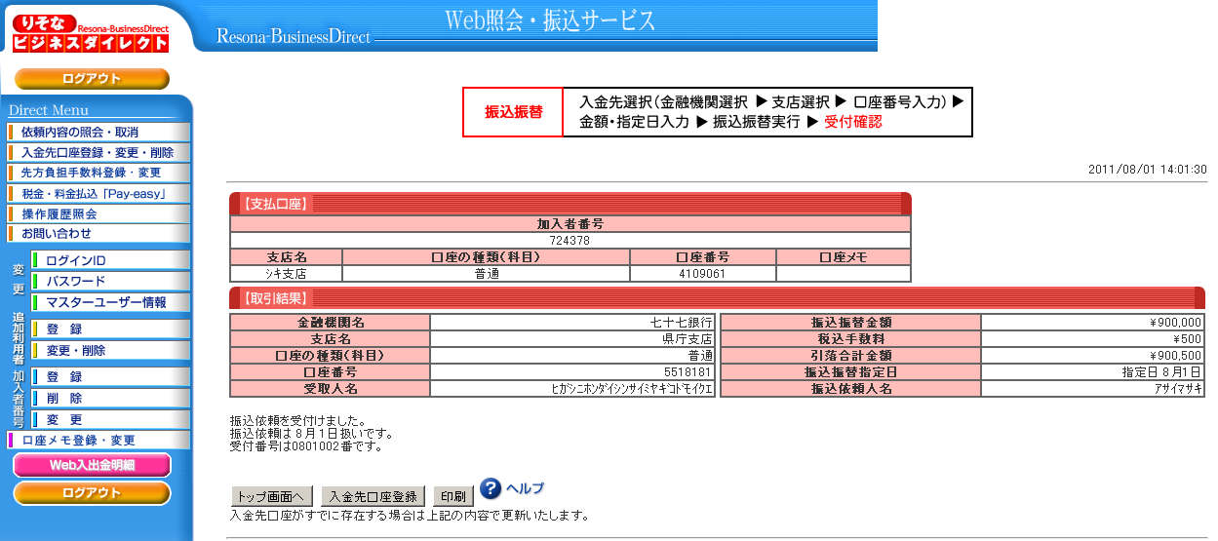Click the Direct Menu heading

49,110
